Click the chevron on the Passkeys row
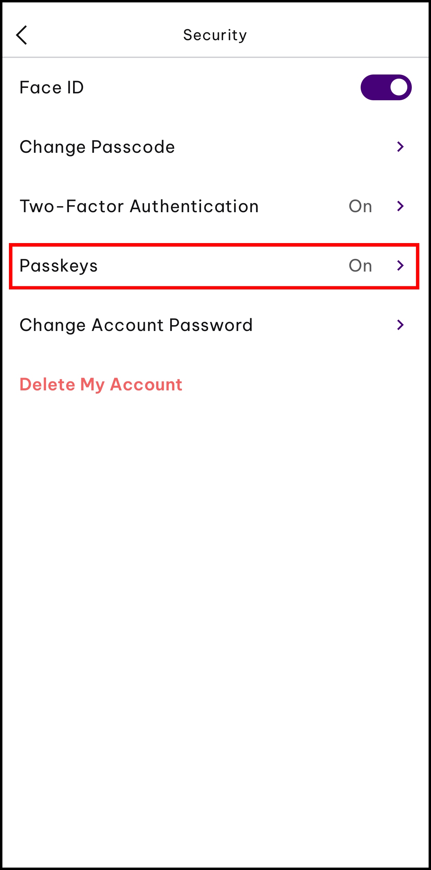This screenshot has height=870, width=431. coord(400,265)
